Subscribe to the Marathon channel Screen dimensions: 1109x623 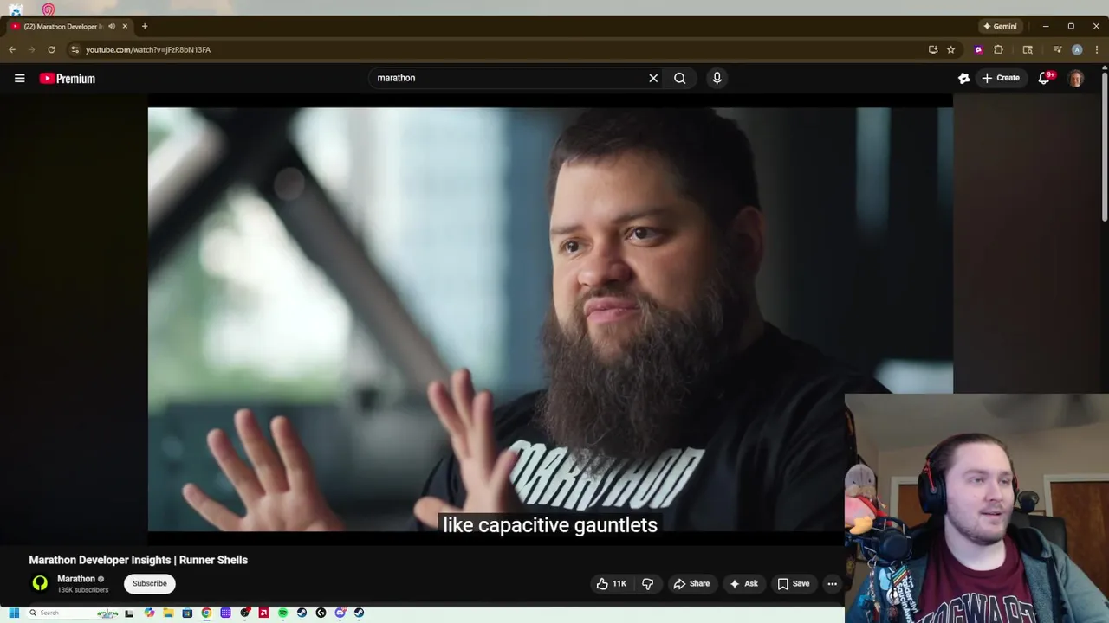coord(149,583)
